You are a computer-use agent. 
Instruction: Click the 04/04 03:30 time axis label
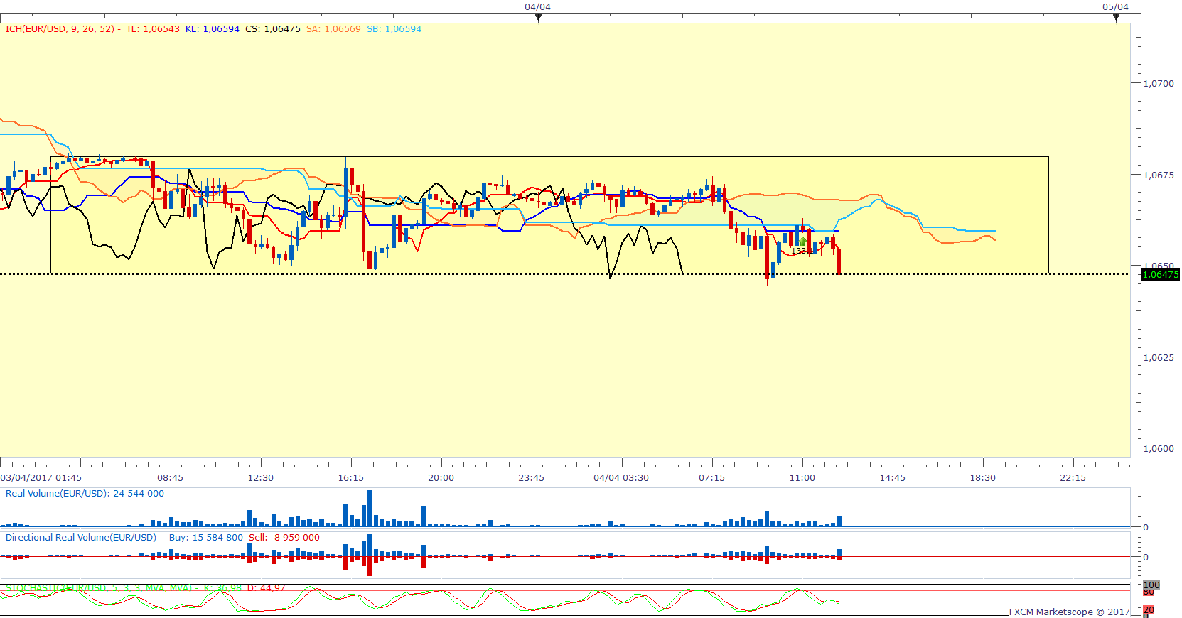click(x=621, y=478)
